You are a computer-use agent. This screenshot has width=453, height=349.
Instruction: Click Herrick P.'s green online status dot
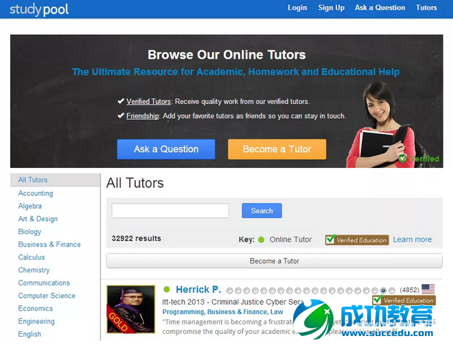(x=167, y=289)
